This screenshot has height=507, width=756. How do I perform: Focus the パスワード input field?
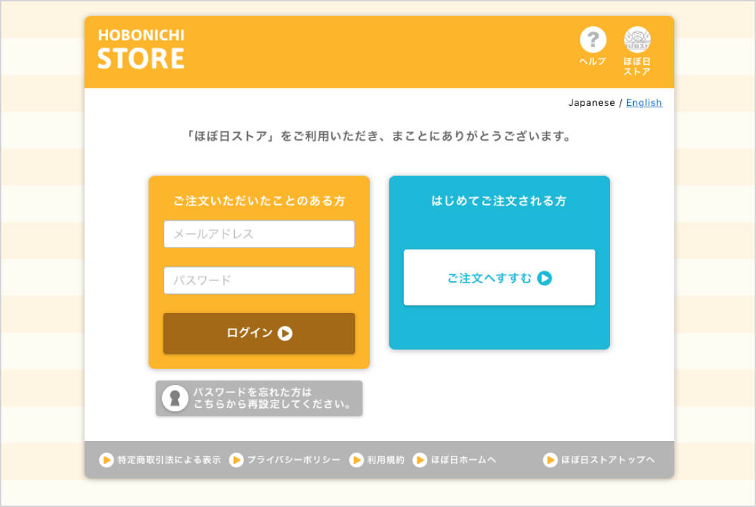click(259, 280)
